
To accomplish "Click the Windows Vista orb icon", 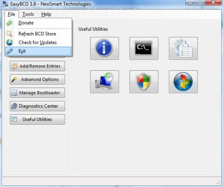I will [x=183, y=82].
